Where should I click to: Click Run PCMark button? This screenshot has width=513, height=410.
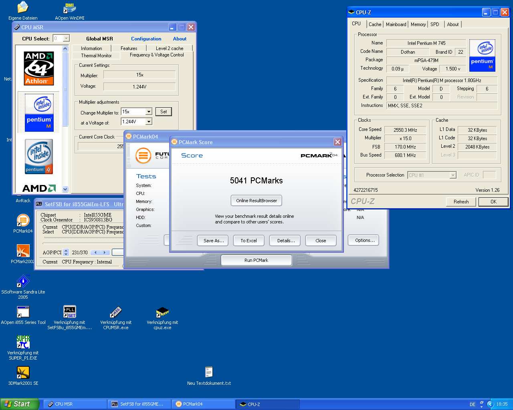click(256, 260)
